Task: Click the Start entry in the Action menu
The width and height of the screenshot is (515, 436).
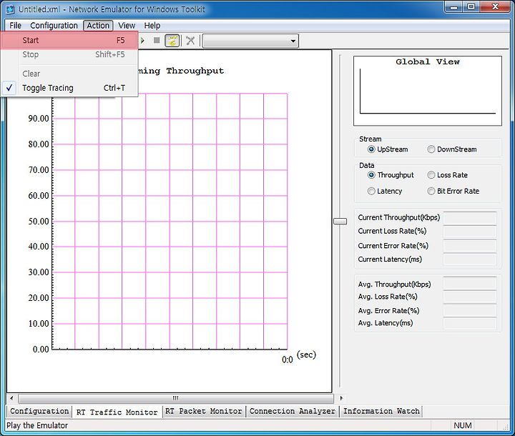Action: pos(69,40)
